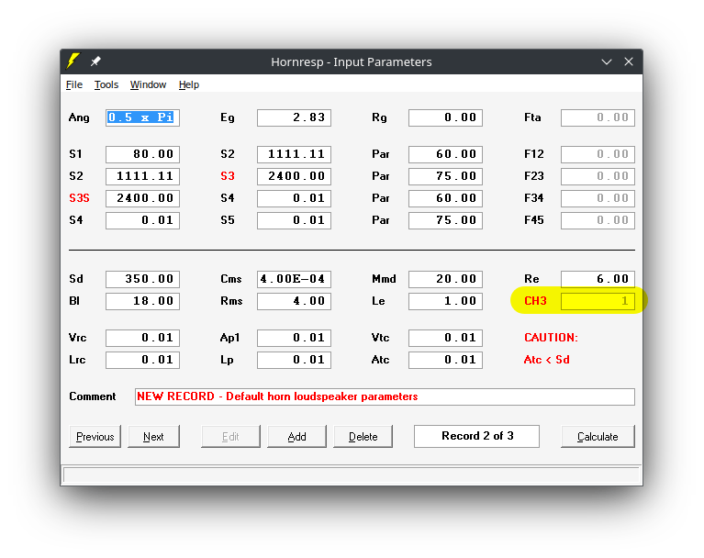Click the red CH3 label
This screenshot has height=558, width=704.
coord(535,301)
